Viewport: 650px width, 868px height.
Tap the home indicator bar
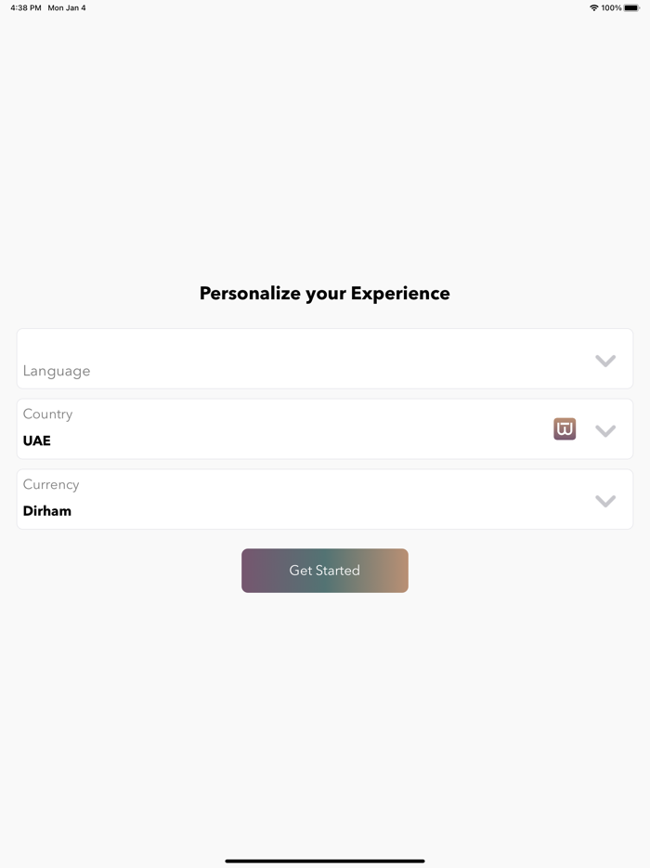[x=325, y=861]
